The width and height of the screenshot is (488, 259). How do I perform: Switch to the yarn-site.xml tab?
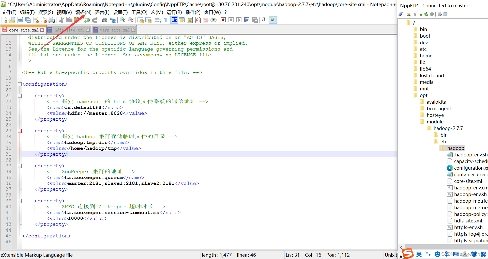click(x=115, y=30)
